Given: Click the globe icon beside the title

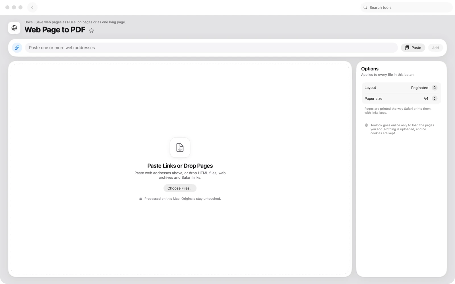Looking at the screenshot, I should click(x=14, y=28).
